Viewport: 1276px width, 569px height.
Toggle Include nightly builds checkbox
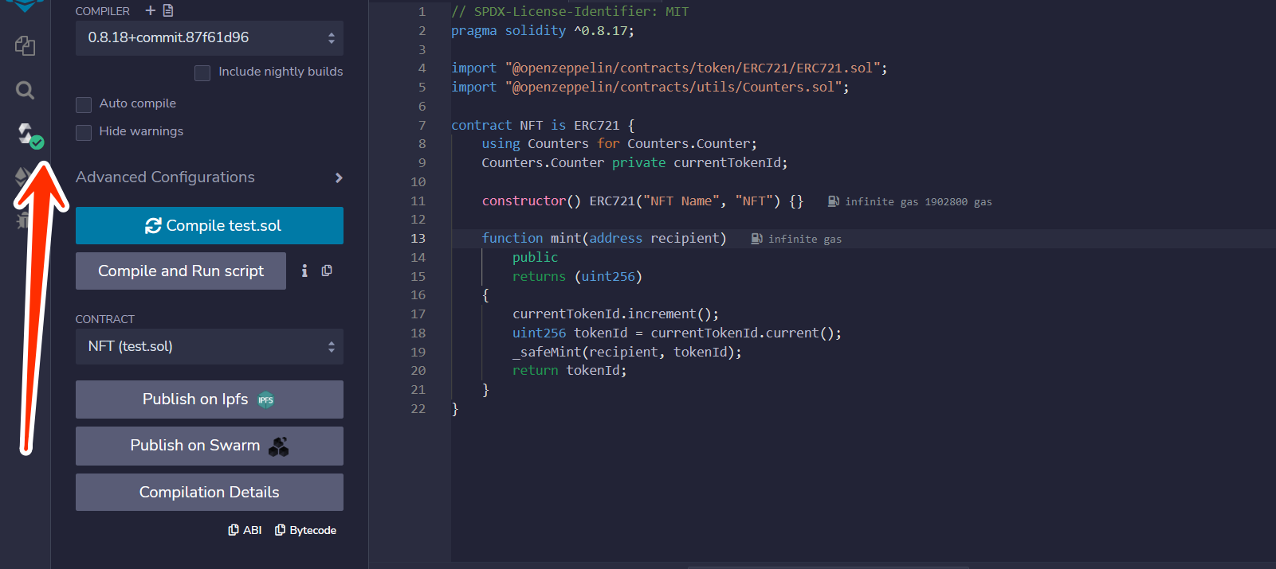pyautogui.click(x=202, y=72)
